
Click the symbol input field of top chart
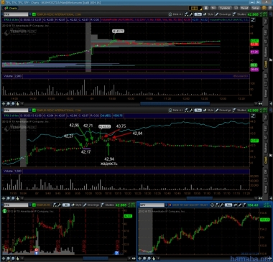pos(16,14)
